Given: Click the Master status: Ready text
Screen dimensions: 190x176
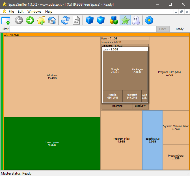Looking at the screenshot, I should [x=16, y=173].
